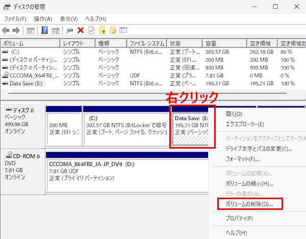This screenshot has width=306, height=239.
Task: Select the CCCOMA_X64FRE_JA-JP_DV9 (D:) partition block
Action: tap(127, 172)
